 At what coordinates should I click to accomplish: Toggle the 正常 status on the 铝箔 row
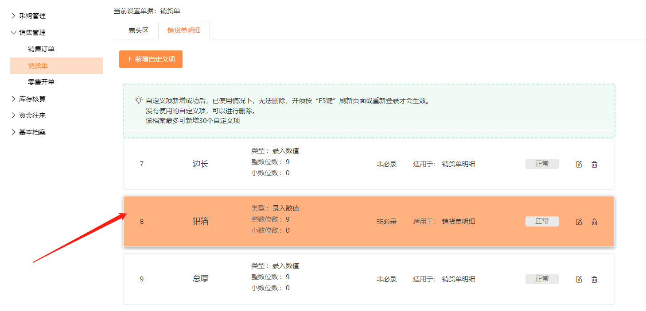(x=542, y=221)
